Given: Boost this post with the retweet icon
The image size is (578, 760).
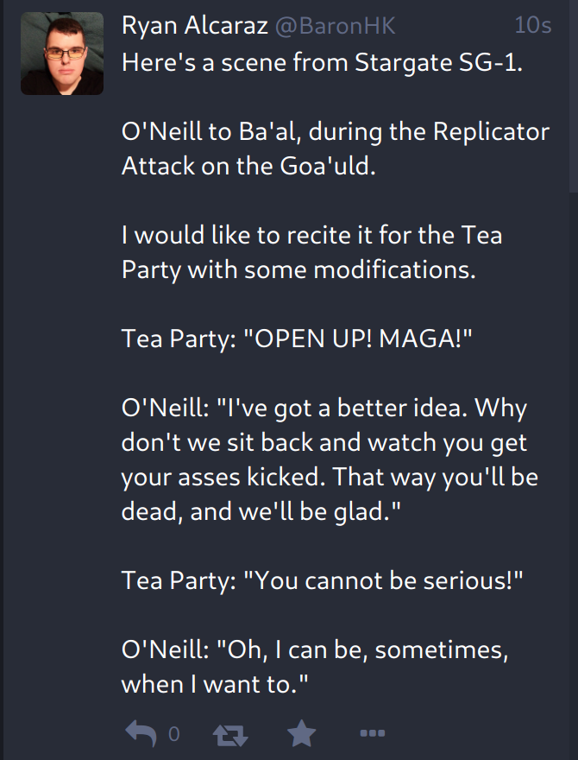Looking at the screenshot, I should pyautogui.click(x=229, y=734).
